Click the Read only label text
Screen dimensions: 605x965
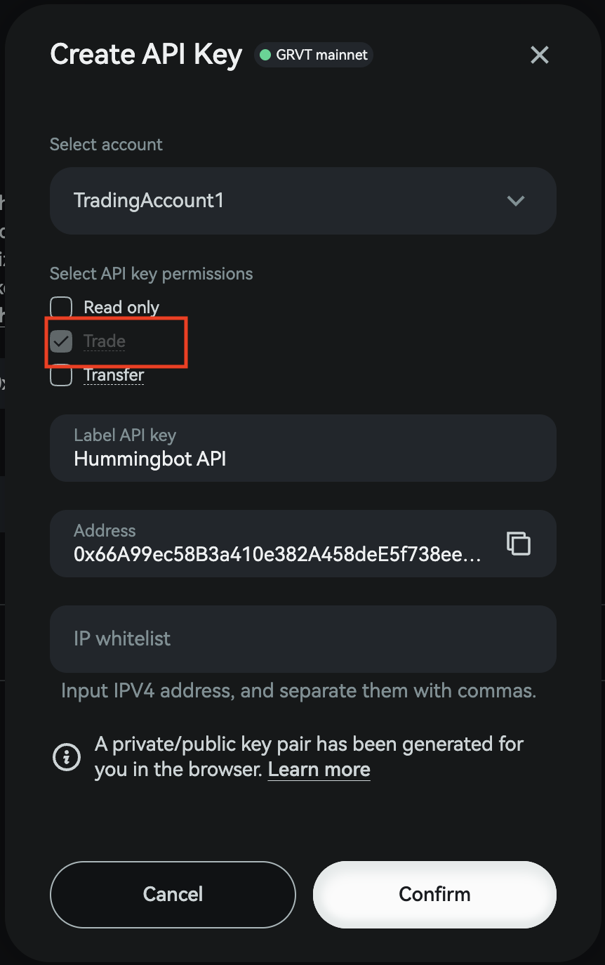121,307
